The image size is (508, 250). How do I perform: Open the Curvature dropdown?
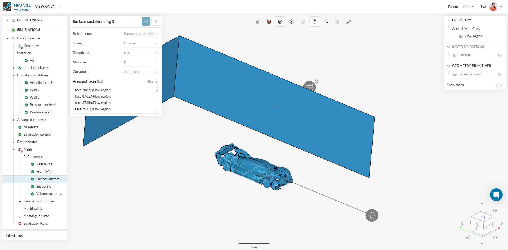(140, 72)
